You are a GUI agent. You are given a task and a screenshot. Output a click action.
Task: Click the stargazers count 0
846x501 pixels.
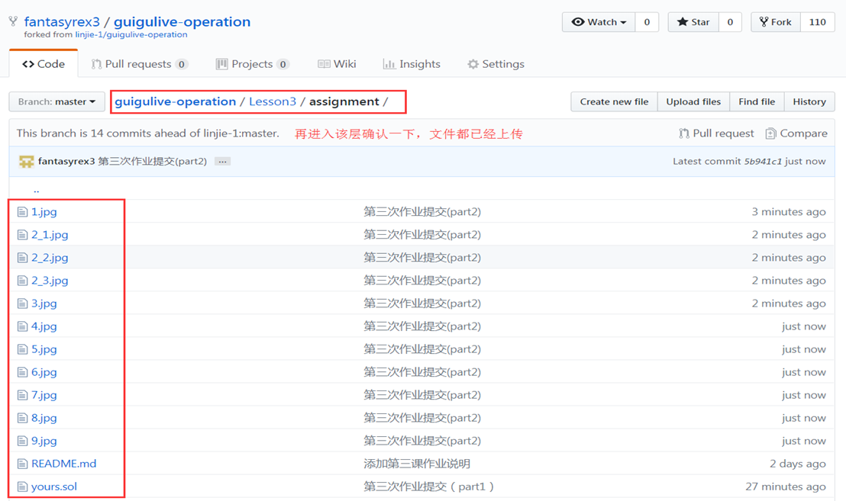[x=730, y=22]
